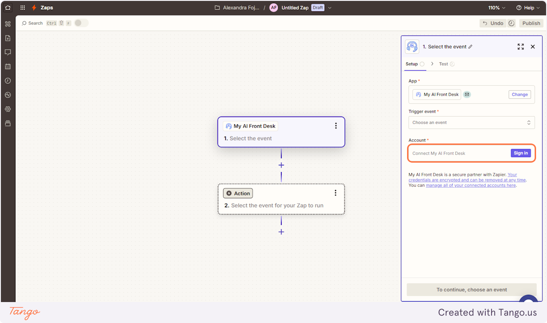Click the search magnifier icon
Screen dimensions: 547x323
pyautogui.click(x=24, y=23)
